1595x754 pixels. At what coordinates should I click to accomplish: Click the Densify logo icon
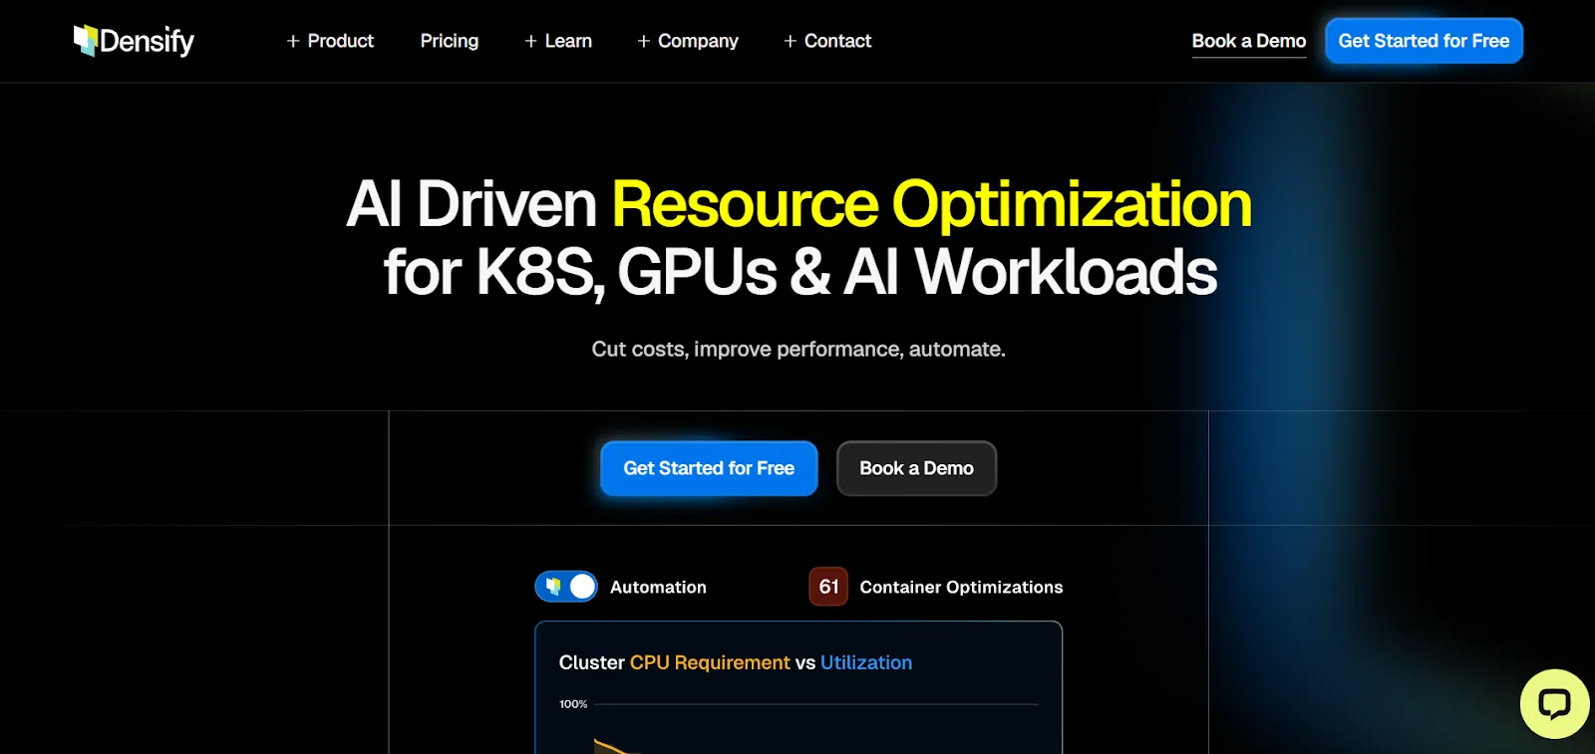[x=86, y=41]
